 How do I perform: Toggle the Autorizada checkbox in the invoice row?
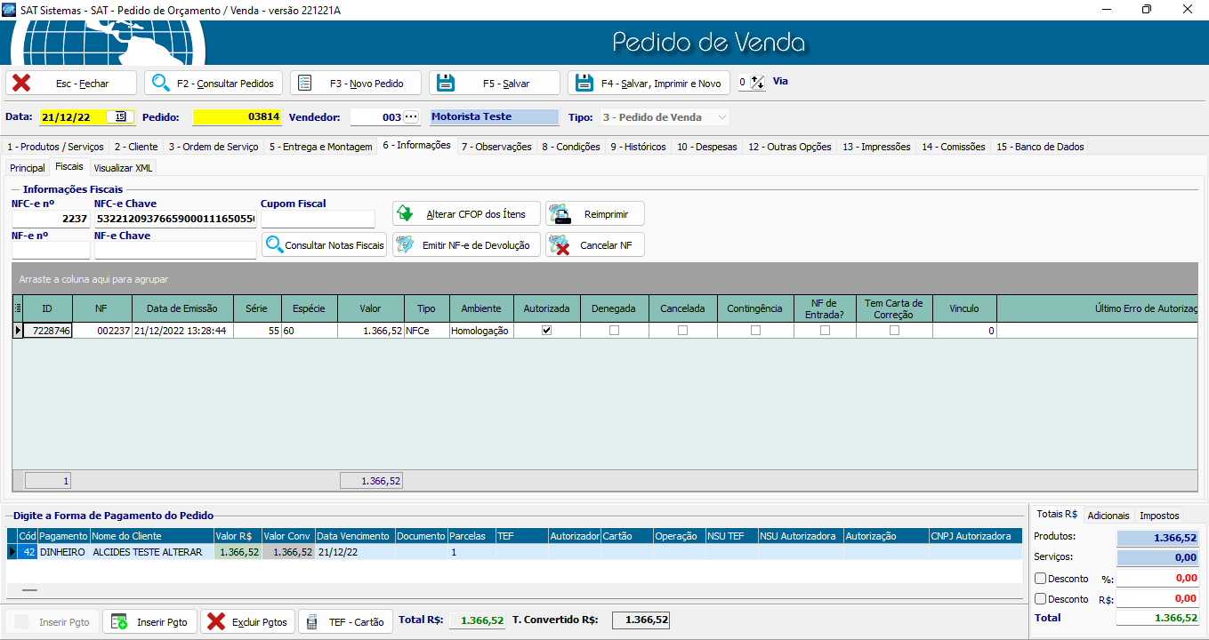(546, 330)
